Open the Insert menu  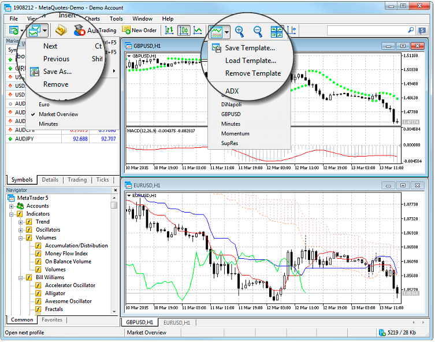(x=67, y=15)
